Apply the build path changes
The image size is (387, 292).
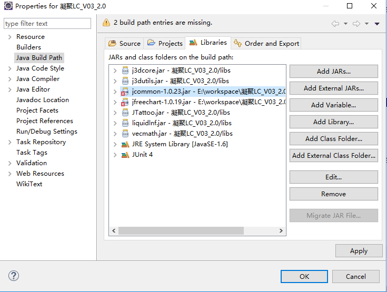tap(359, 251)
